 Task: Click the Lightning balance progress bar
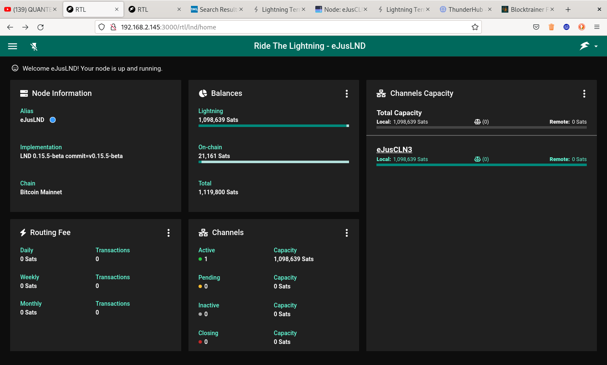click(274, 126)
